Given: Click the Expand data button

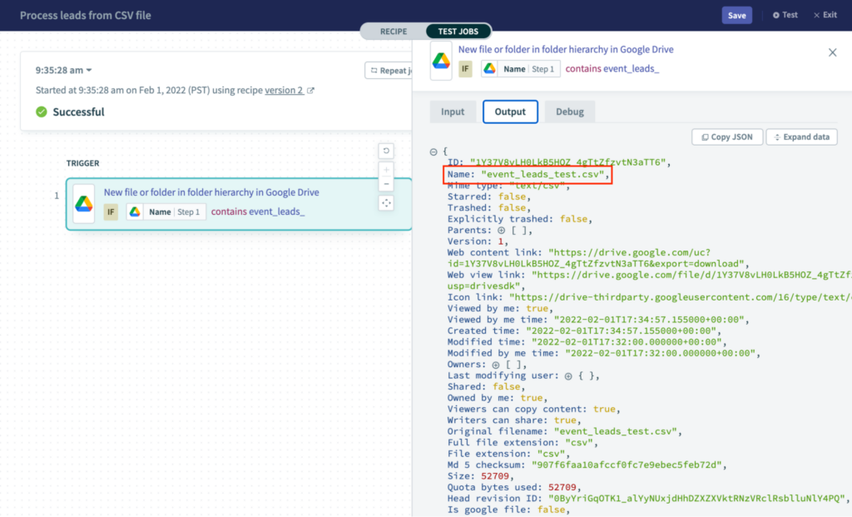Looking at the screenshot, I should tap(800, 137).
